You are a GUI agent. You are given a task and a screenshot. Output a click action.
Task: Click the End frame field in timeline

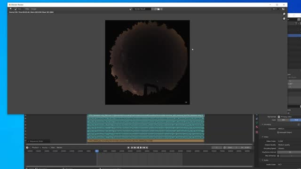(246, 147)
